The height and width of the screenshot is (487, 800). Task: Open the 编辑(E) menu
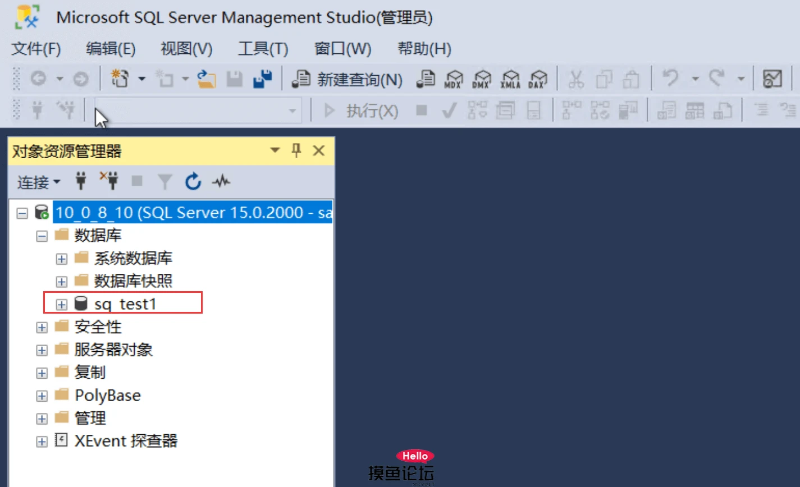pyautogui.click(x=111, y=49)
